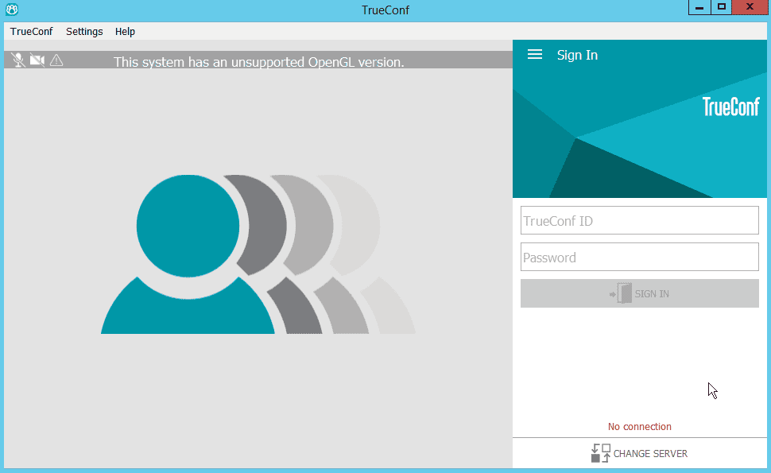This screenshot has height=473, width=771.
Task: Focus the TrueConf ID field
Action: tap(639, 220)
